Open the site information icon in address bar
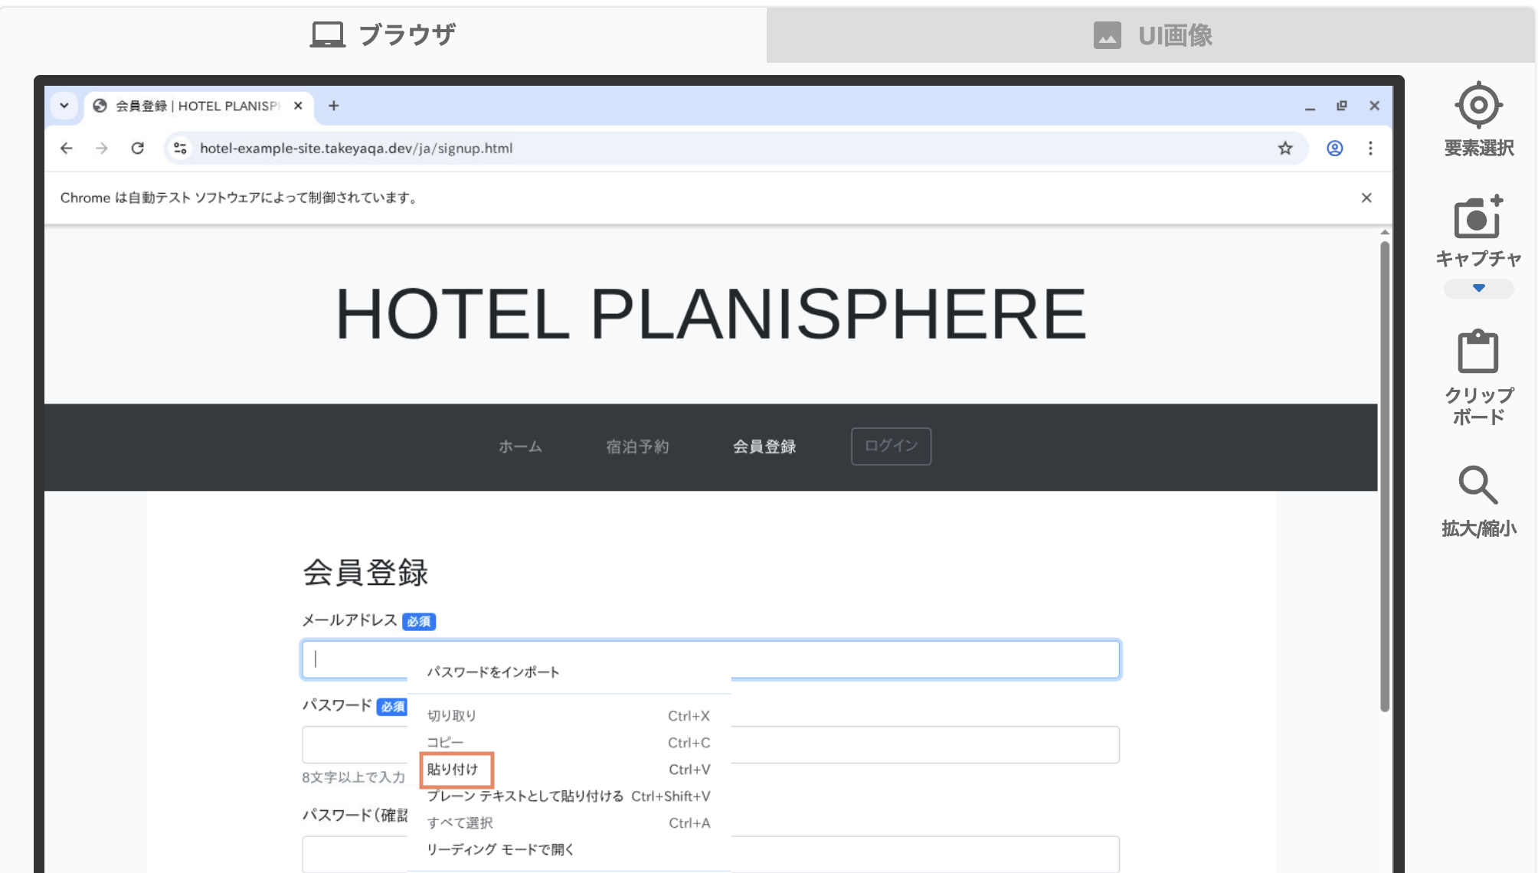 coord(181,149)
